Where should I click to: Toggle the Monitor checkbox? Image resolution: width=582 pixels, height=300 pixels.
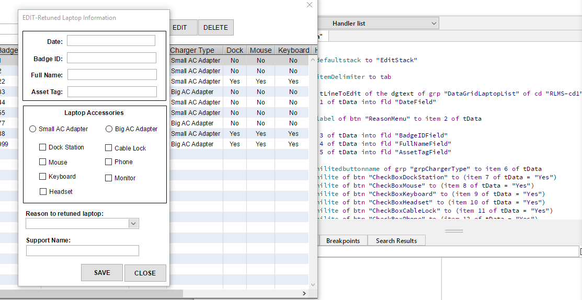[109, 178]
